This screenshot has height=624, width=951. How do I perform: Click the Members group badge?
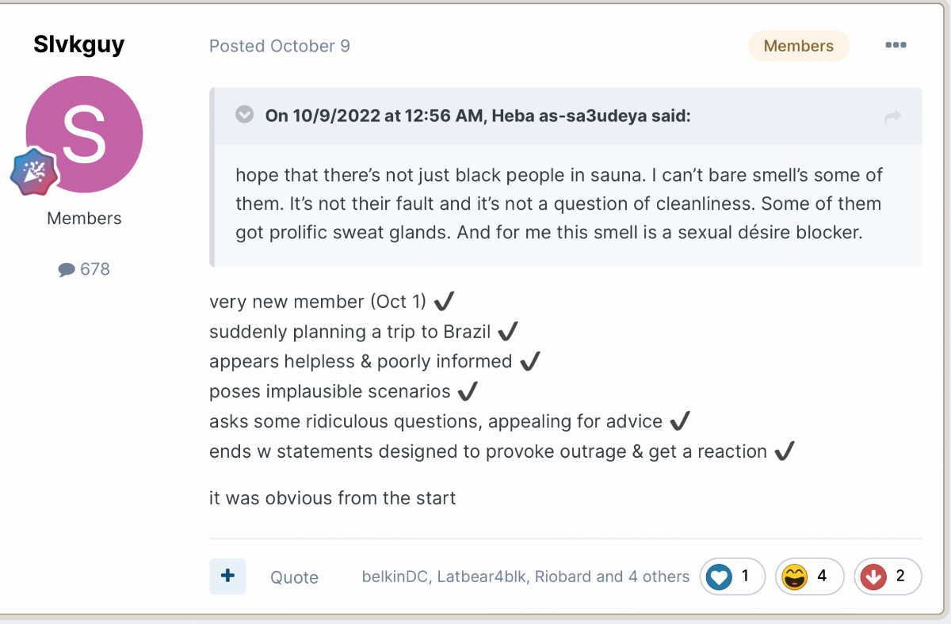(x=799, y=46)
